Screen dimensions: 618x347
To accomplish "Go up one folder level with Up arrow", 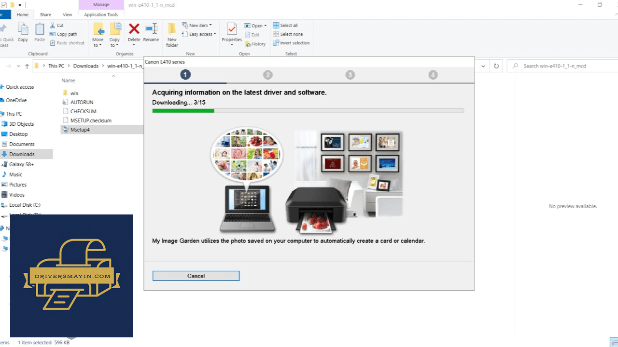I will click(27, 66).
